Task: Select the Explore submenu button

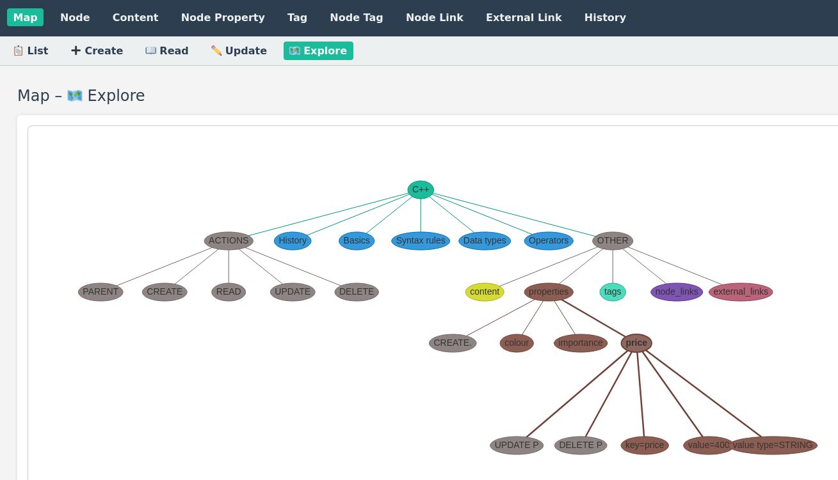Action: point(318,50)
